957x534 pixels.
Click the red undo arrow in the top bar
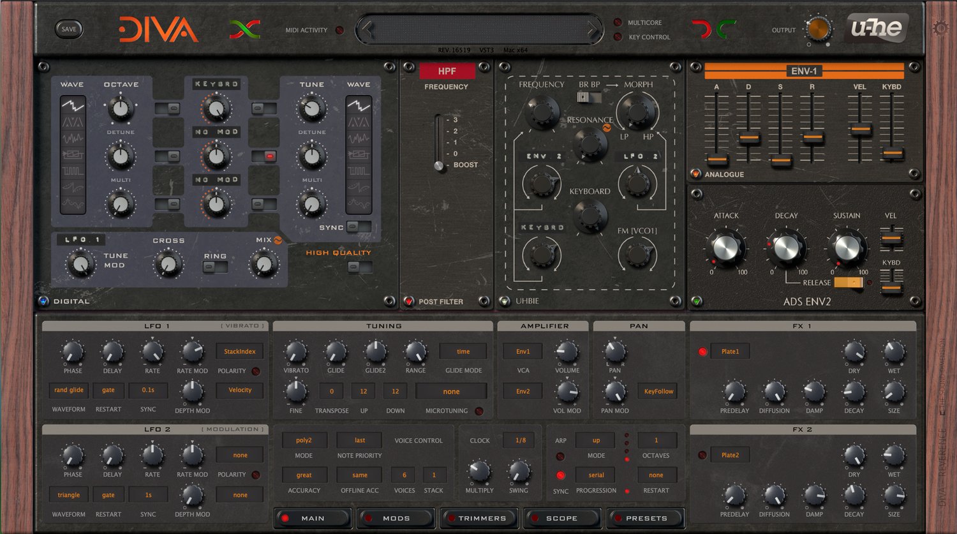point(701,29)
